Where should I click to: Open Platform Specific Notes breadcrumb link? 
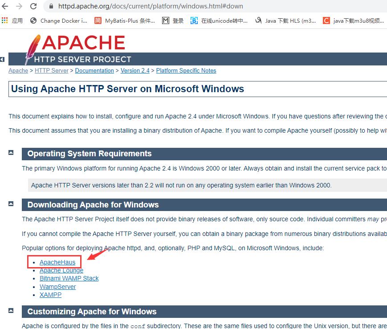coord(186,71)
